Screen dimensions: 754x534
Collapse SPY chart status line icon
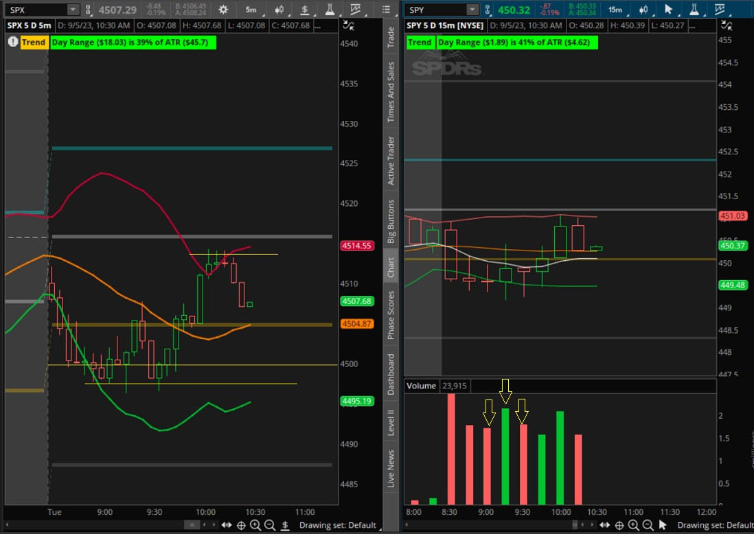(727, 25)
